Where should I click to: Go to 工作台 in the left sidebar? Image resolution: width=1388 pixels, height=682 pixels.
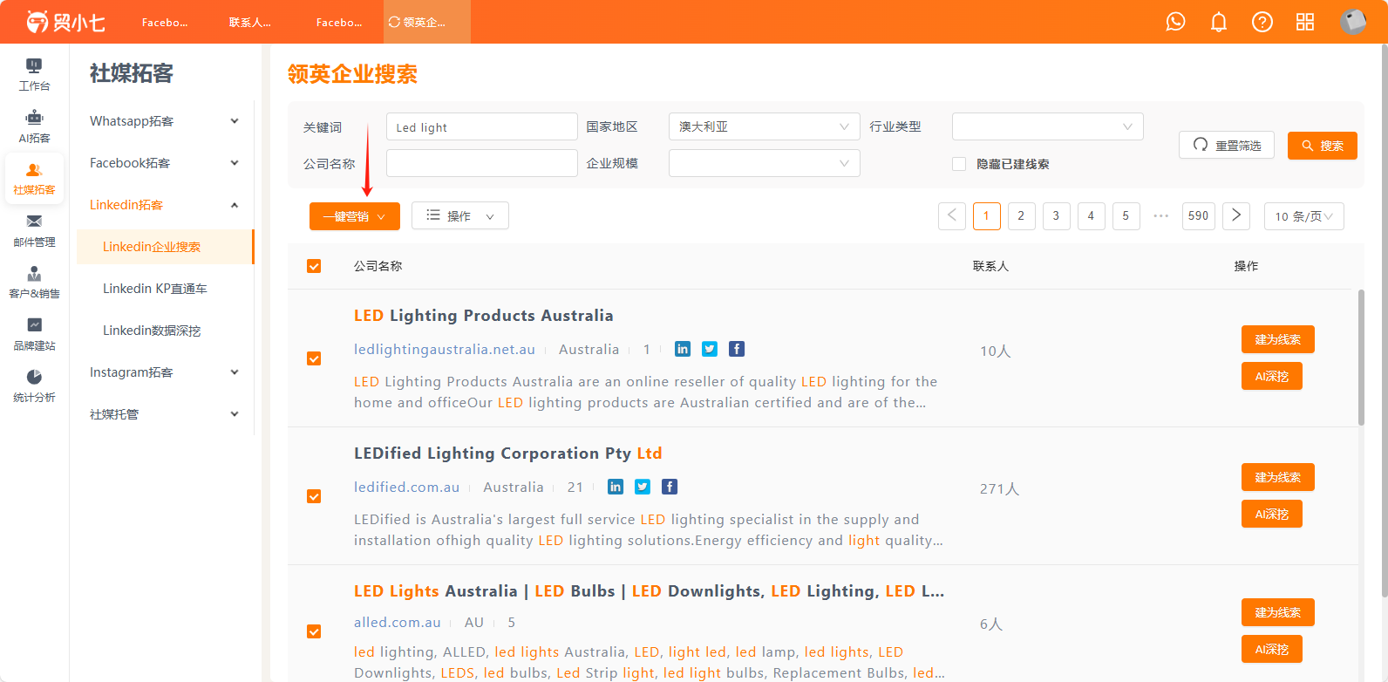34,75
